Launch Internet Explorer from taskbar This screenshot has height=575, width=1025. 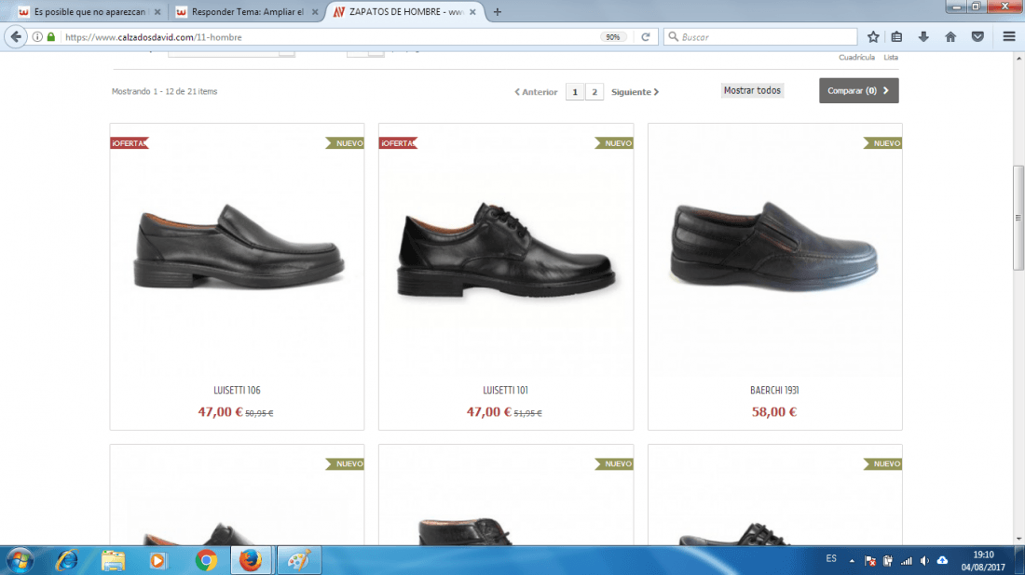(67, 560)
